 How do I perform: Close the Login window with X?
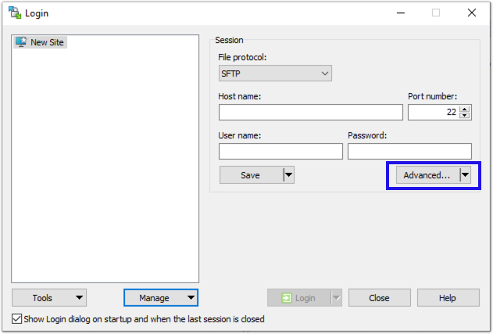click(x=472, y=13)
